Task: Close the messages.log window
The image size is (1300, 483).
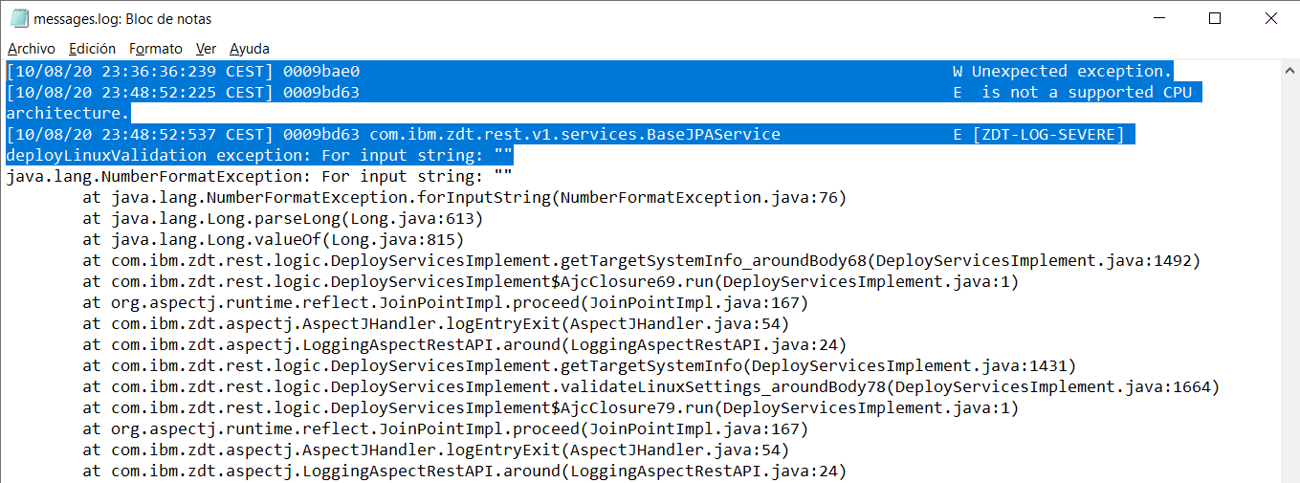Action: click(x=1270, y=18)
